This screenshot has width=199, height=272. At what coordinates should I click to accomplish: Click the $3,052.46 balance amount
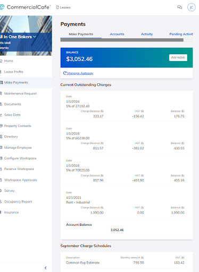pyautogui.click(x=79, y=59)
